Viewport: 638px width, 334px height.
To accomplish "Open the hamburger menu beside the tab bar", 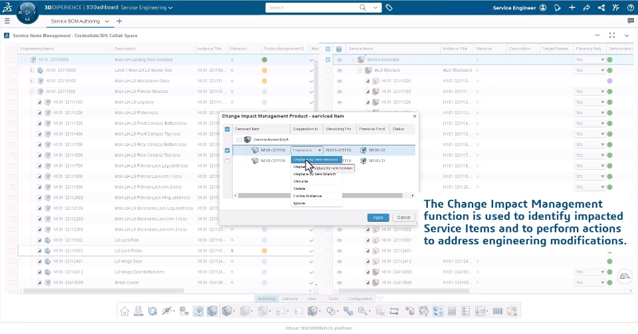I will [7, 21].
